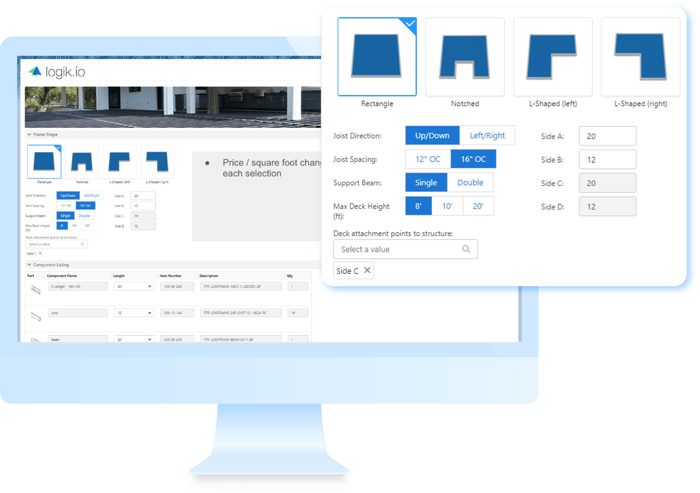Set Max Deck Height to 8' in popup

(x=418, y=206)
